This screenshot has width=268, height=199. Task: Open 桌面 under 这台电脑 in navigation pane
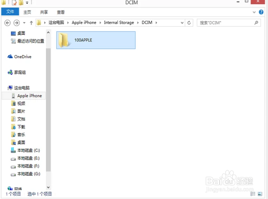click(21, 143)
